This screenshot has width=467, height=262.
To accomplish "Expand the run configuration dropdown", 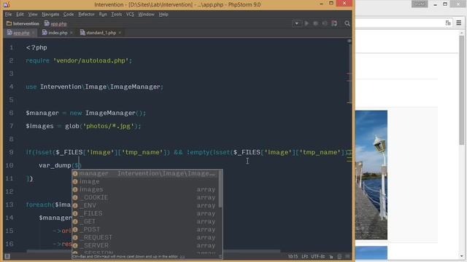I will coord(296,23).
